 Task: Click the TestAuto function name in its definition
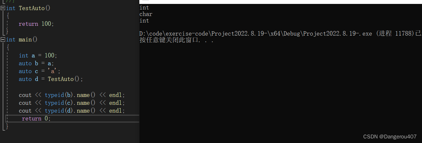[x=31, y=8]
